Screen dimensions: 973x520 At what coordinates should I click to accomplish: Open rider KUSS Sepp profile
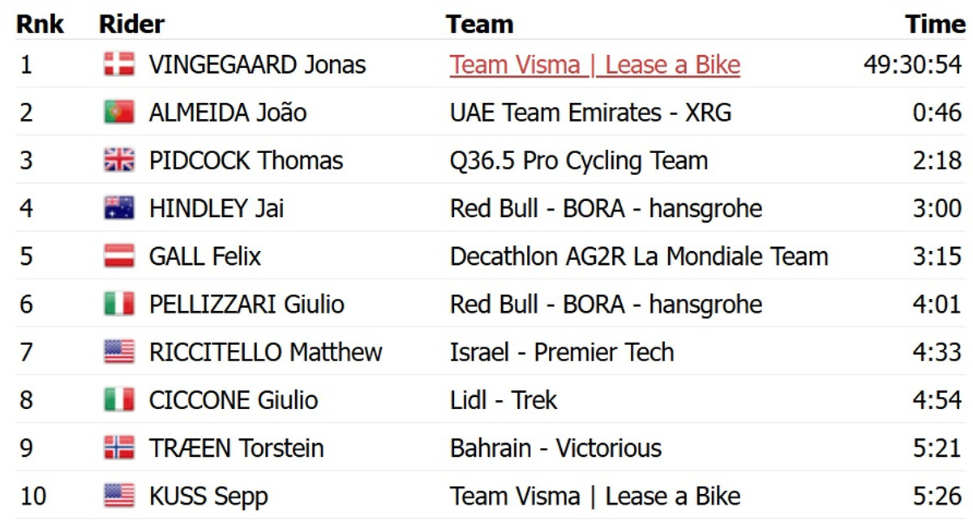208,496
